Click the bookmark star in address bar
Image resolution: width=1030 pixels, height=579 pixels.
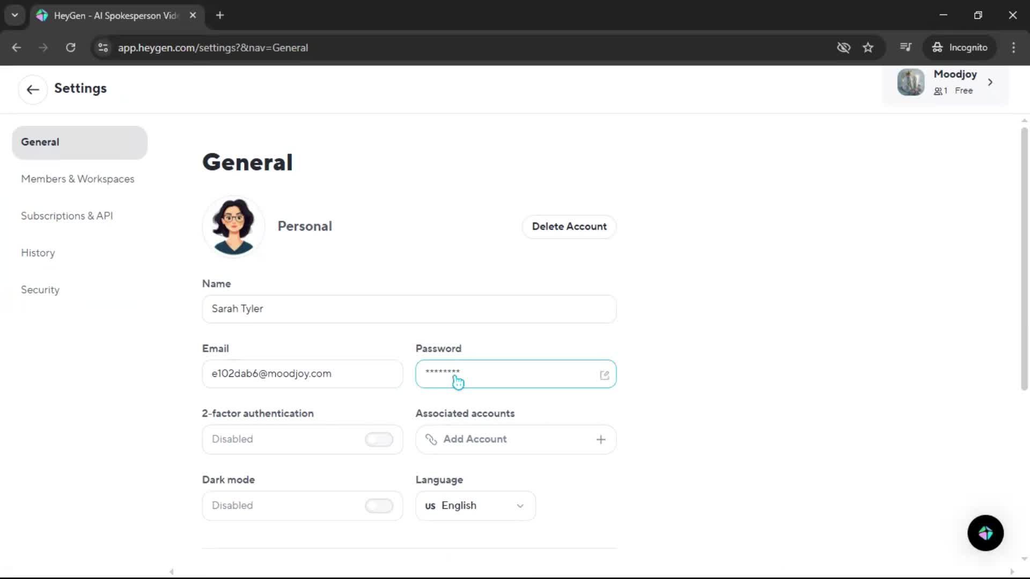click(868, 48)
